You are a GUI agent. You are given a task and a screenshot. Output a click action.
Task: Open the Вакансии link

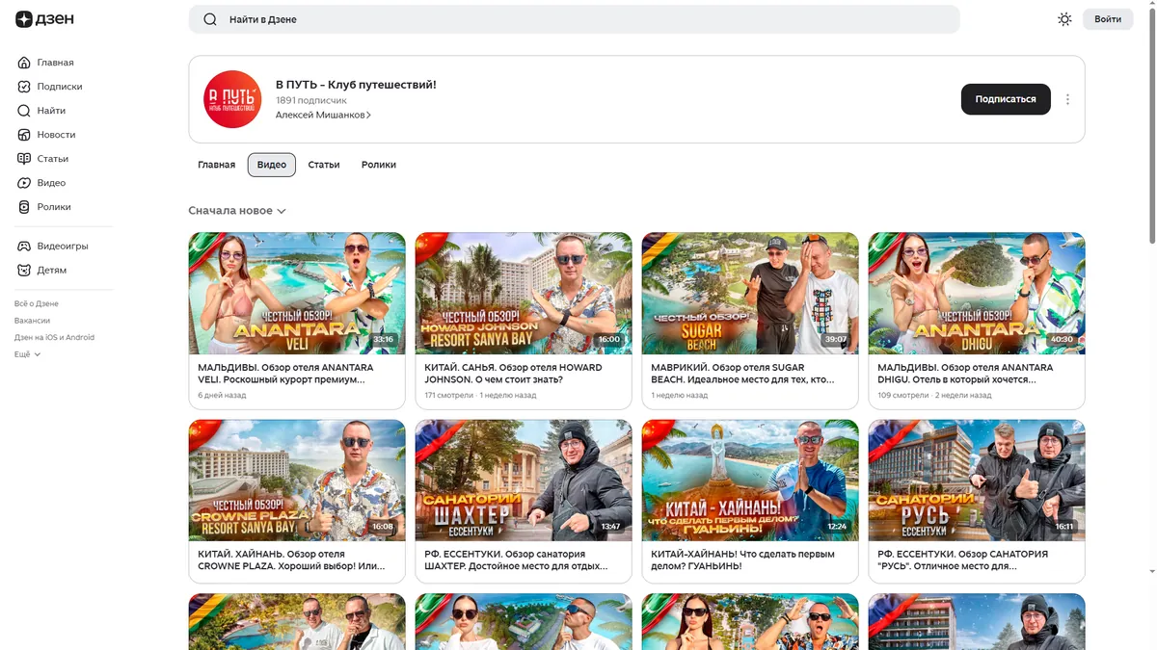[x=32, y=321]
